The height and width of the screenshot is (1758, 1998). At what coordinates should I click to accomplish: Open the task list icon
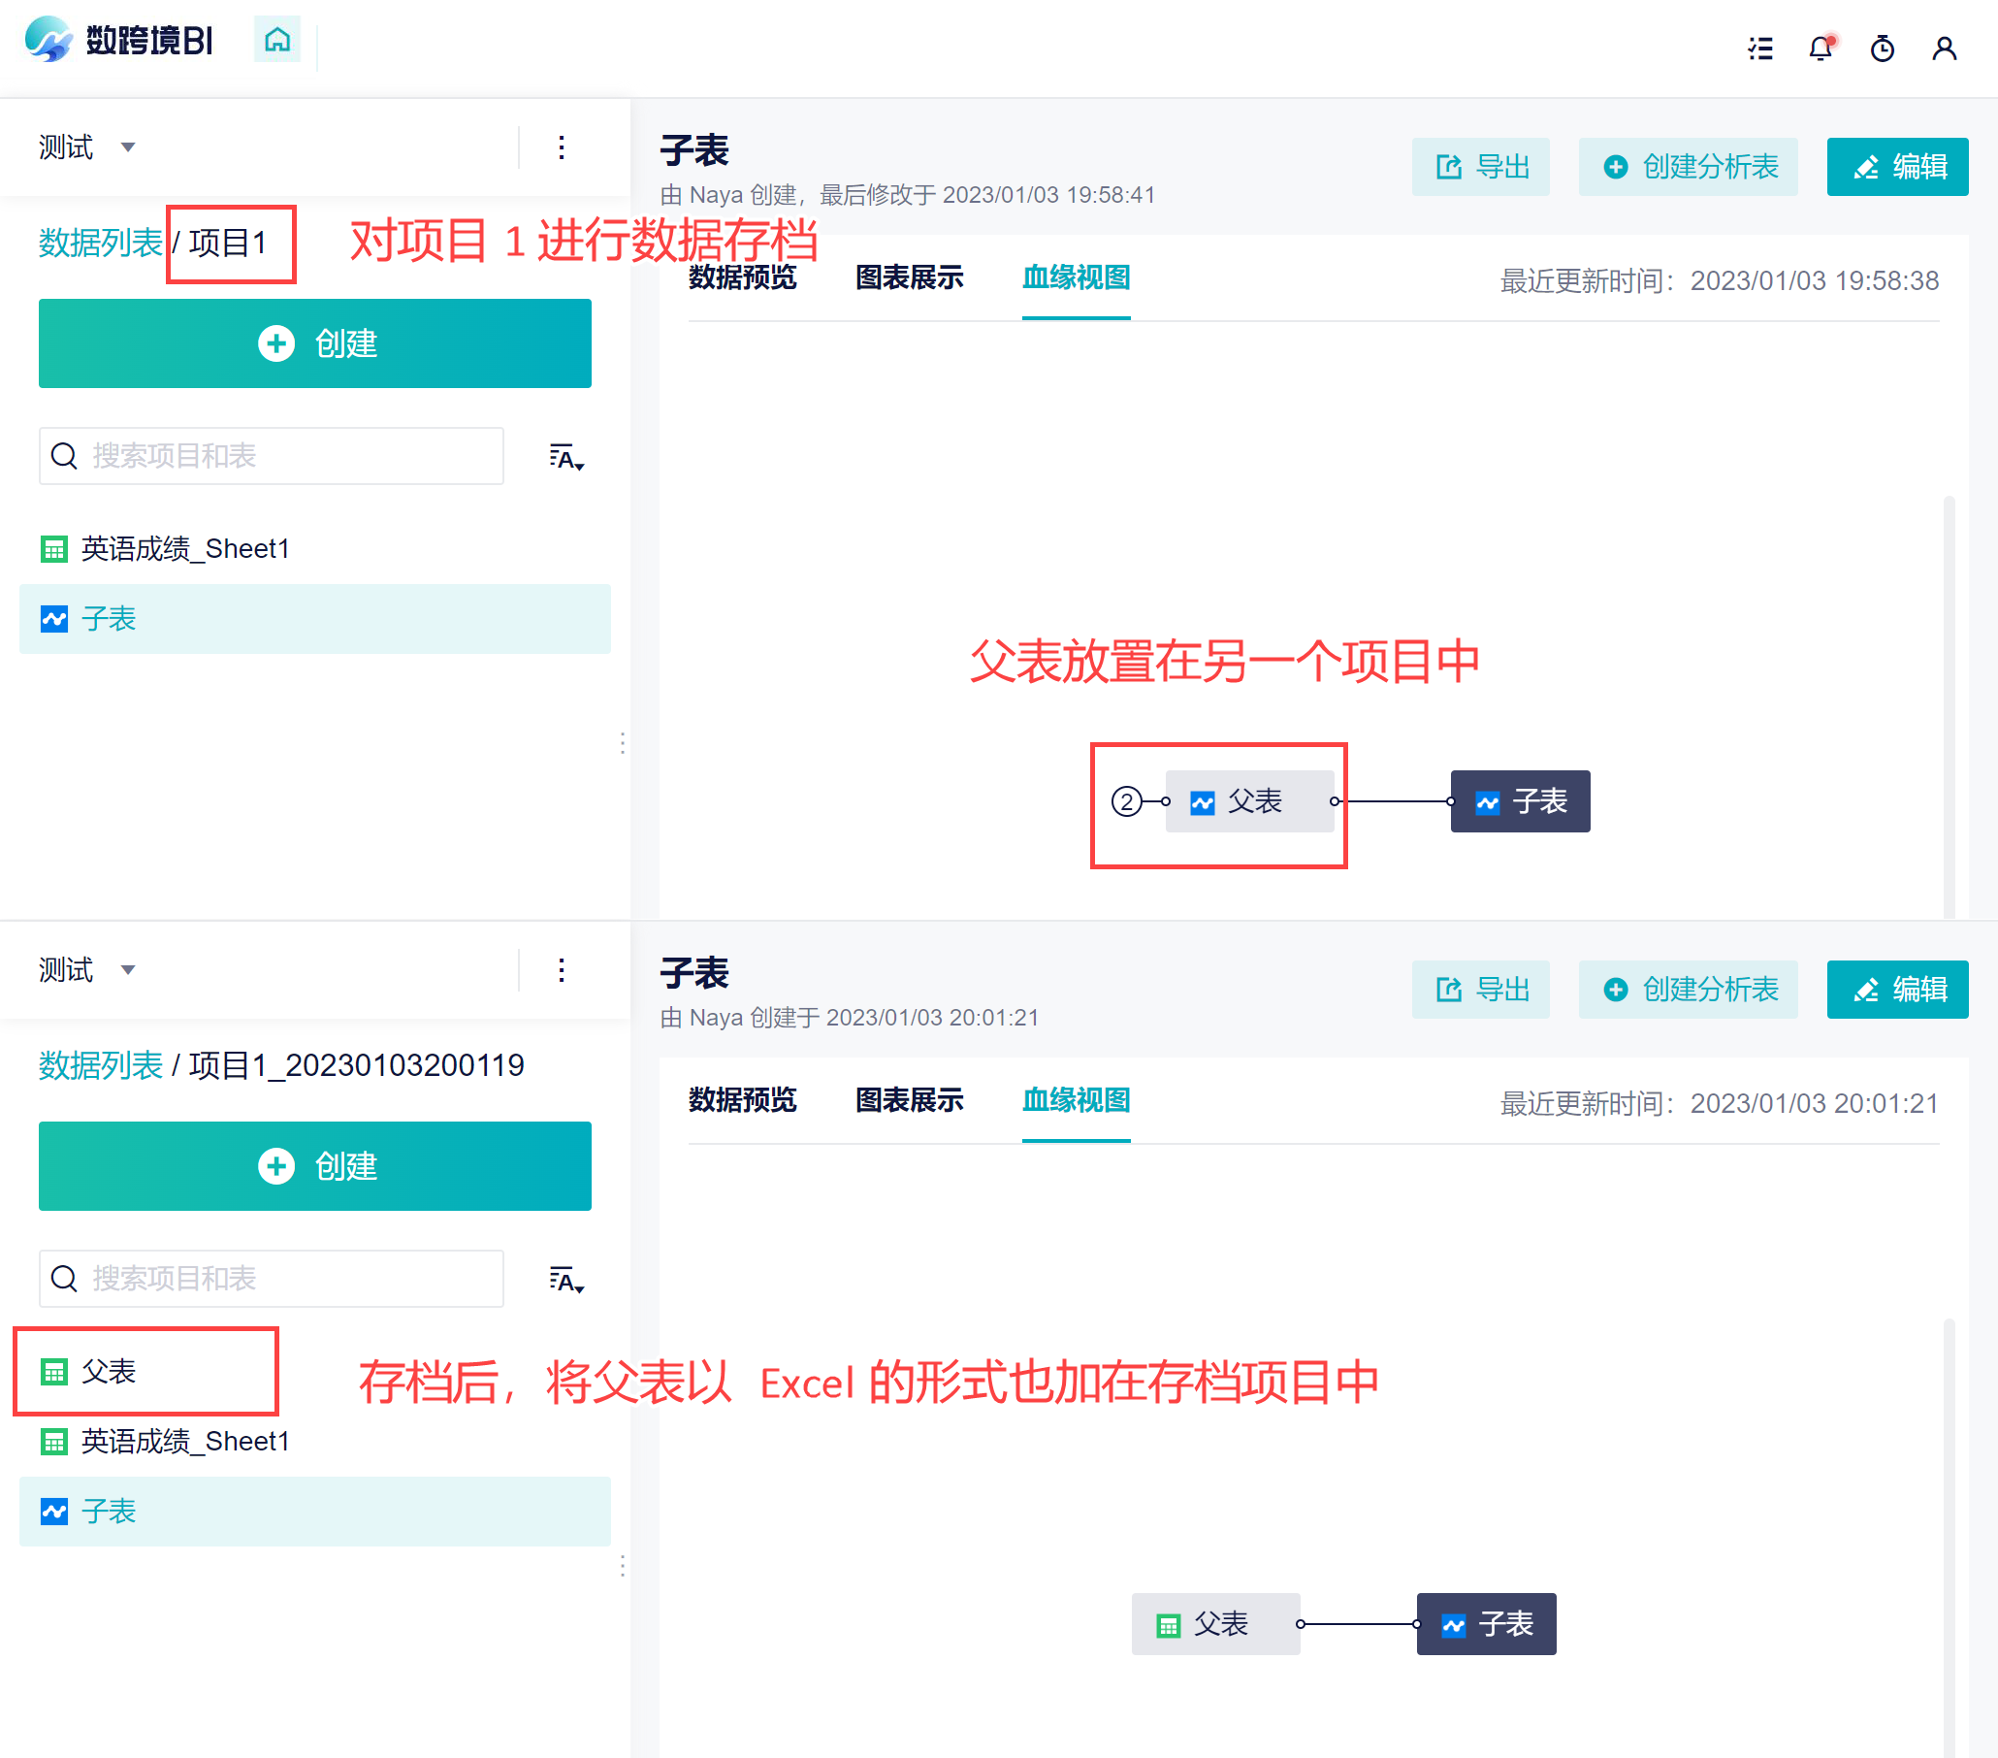pos(1760,48)
